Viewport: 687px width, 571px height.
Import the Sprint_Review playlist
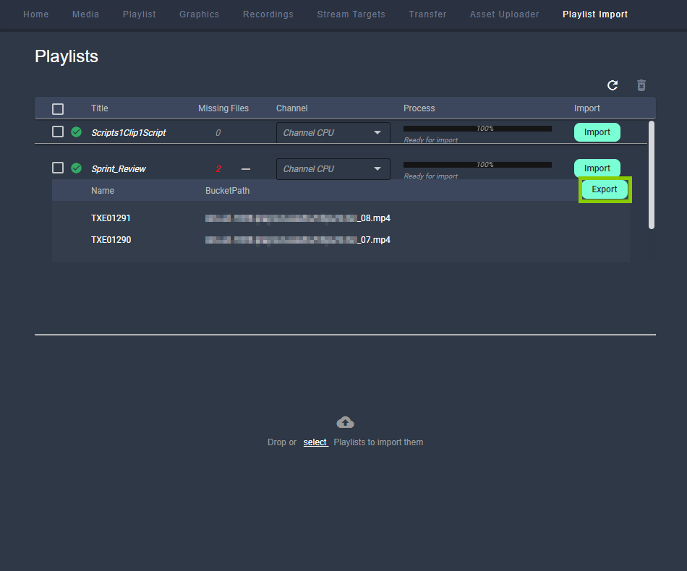[x=597, y=168]
